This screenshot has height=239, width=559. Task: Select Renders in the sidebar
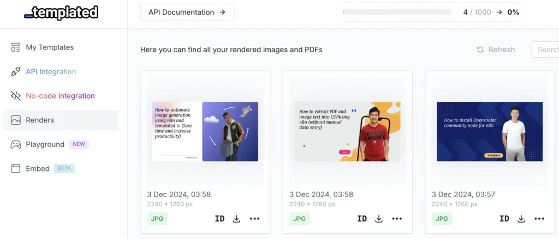(40, 120)
